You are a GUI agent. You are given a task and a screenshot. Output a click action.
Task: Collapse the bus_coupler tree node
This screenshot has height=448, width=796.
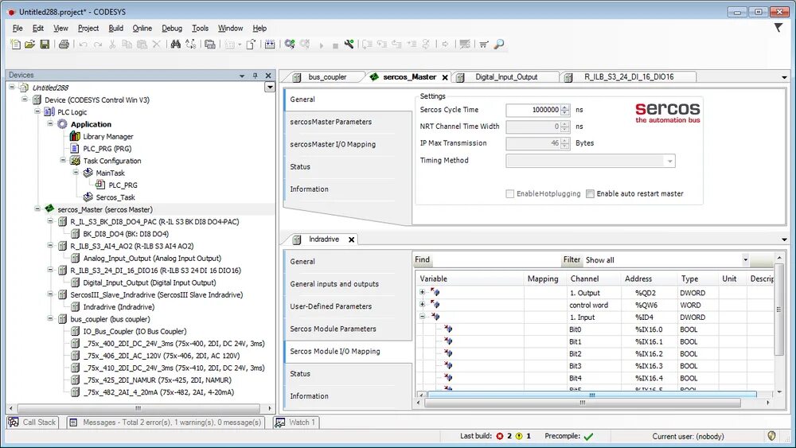point(50,318)
